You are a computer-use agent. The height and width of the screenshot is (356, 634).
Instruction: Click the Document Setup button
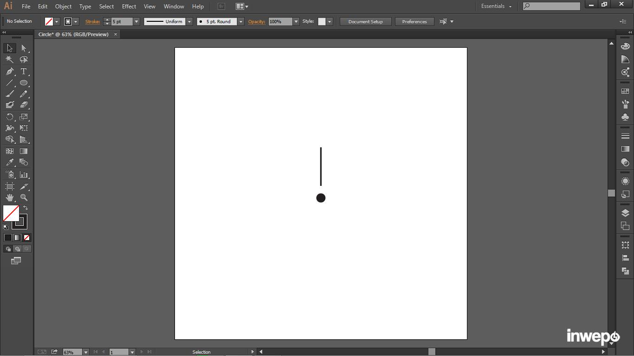[365, 22]
